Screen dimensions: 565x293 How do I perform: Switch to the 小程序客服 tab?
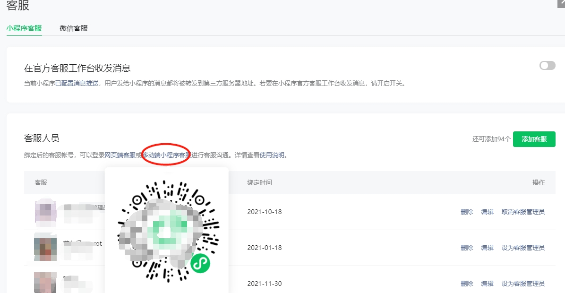coord(24,28)
